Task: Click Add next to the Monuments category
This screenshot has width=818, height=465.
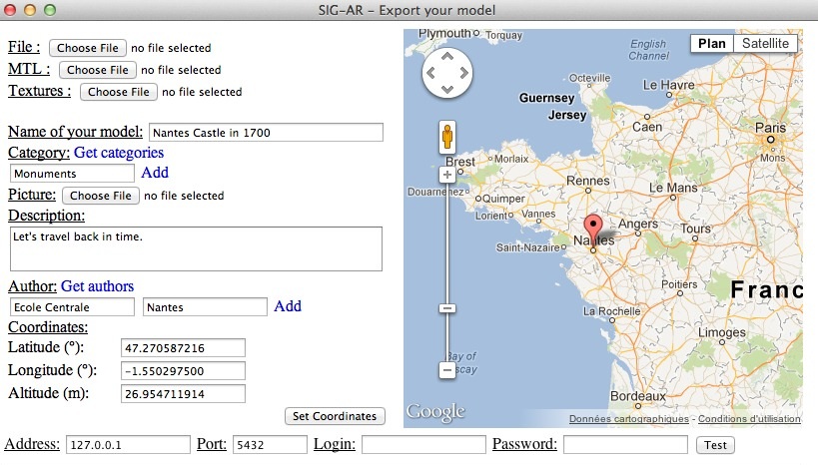Action: click(x=155, y=173)
